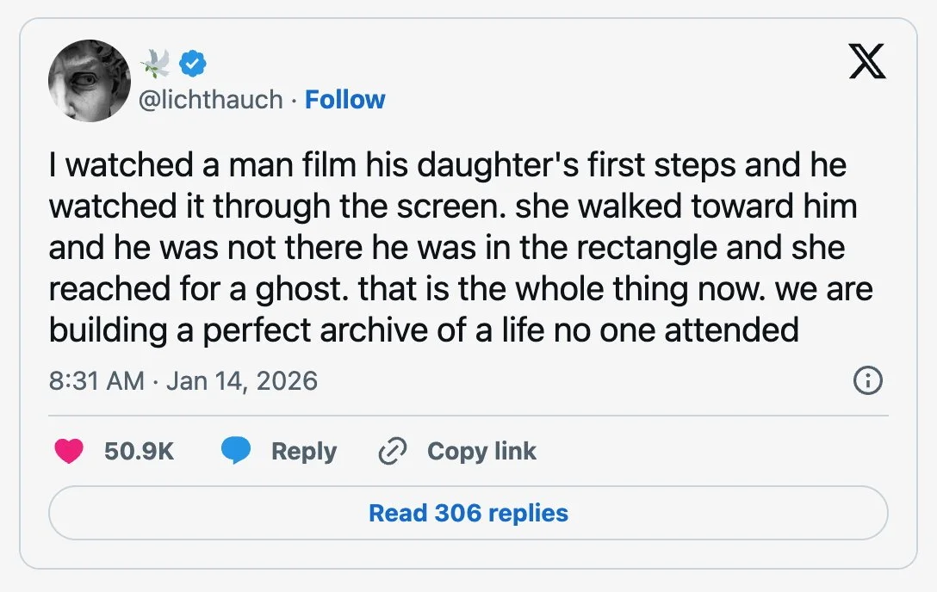Click the chain link copy icon
Viewport: 937px width, 592px height.
393,451
